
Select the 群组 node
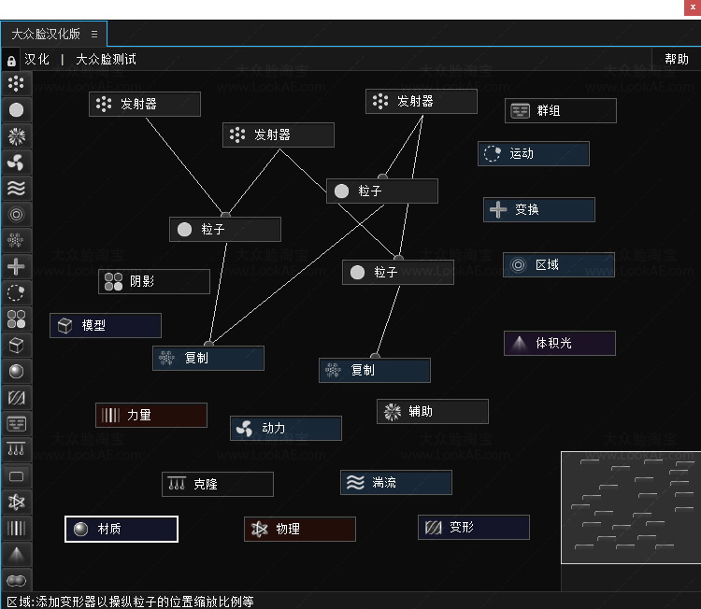560,110
